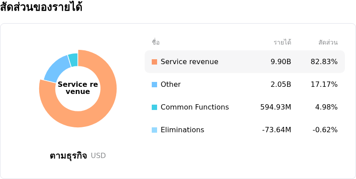Screen dimensions: 356x179
Task: Select the Service revenue row label
Action: point(190,62)
